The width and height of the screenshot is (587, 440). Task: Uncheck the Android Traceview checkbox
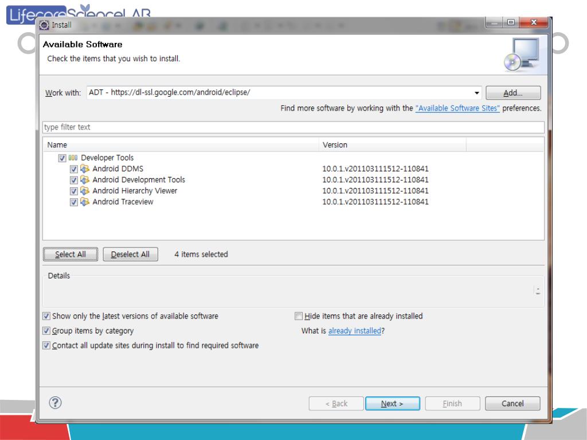tap(74, 202)
